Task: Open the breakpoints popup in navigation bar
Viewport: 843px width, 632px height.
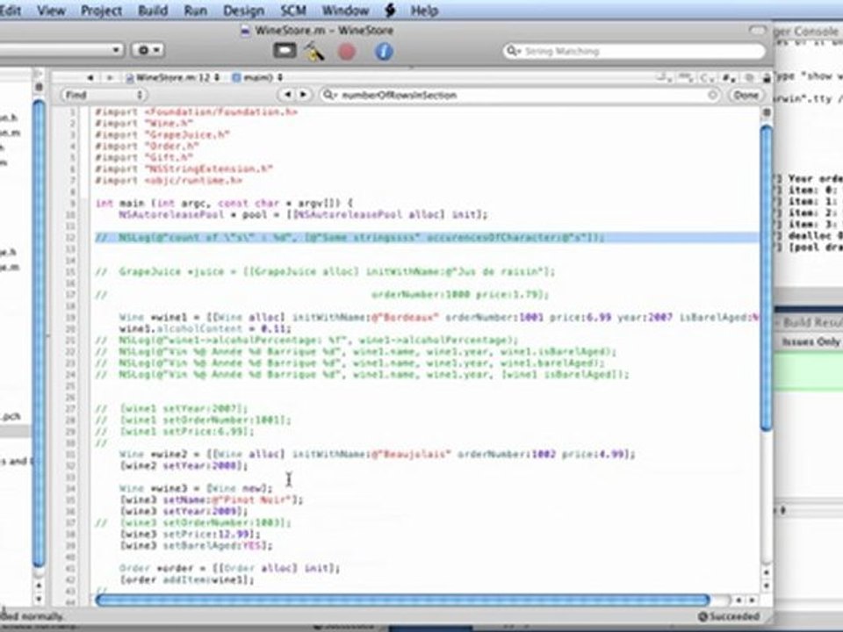Action: coord(686,78)
